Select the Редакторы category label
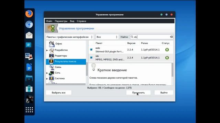Viewport: 220px width, 123px height. [61, 56]
